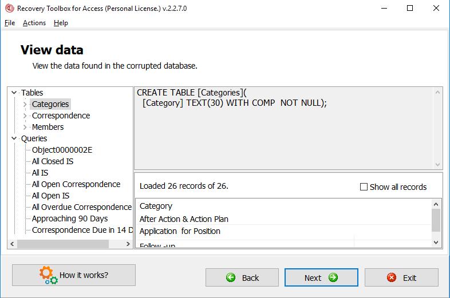
Task: Click the SQL pane scroll up arrow
Action: 437,92
